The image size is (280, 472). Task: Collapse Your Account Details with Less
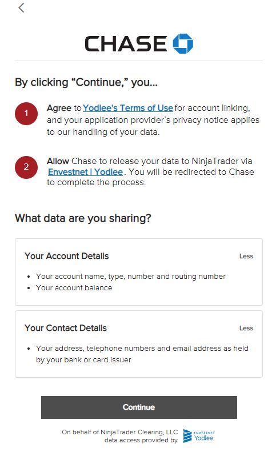246,256
